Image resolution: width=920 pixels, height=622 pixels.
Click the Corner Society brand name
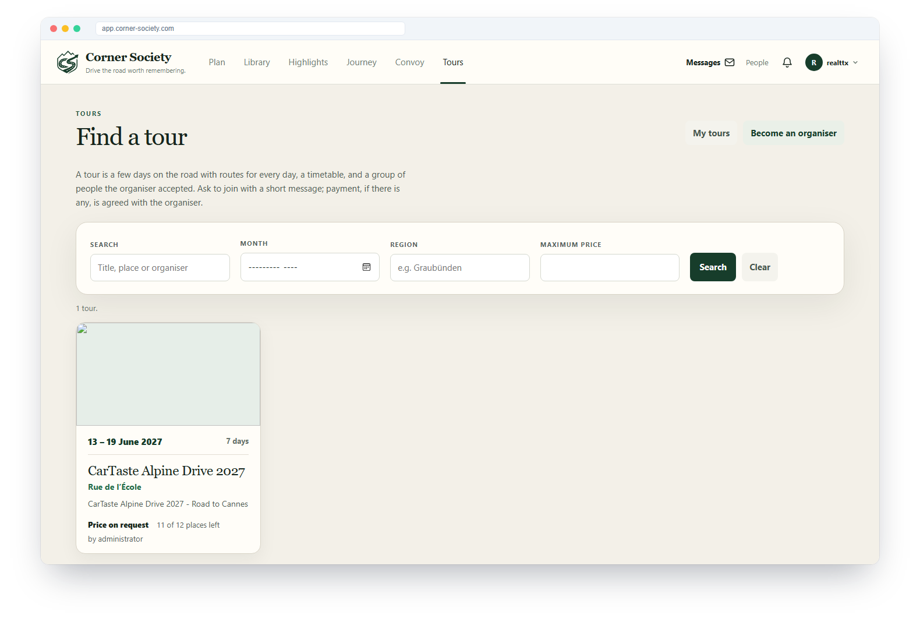click(x=129, y=57)
